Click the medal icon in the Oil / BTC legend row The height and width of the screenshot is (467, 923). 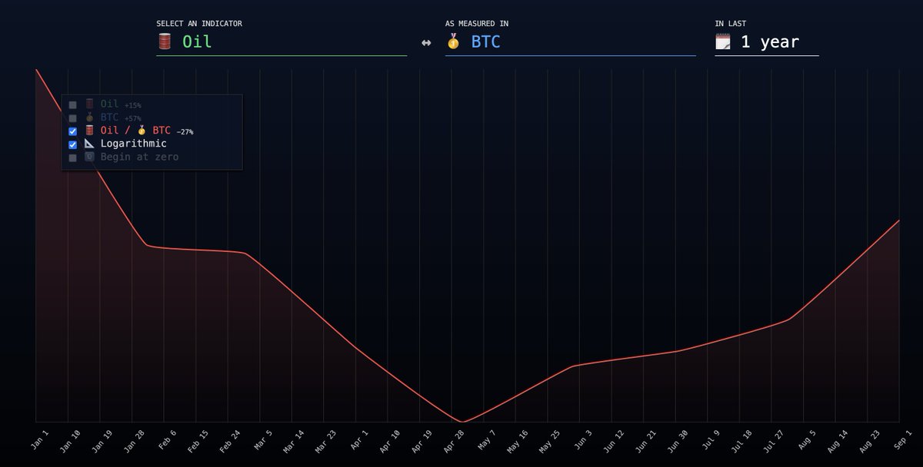pos(142,131)
